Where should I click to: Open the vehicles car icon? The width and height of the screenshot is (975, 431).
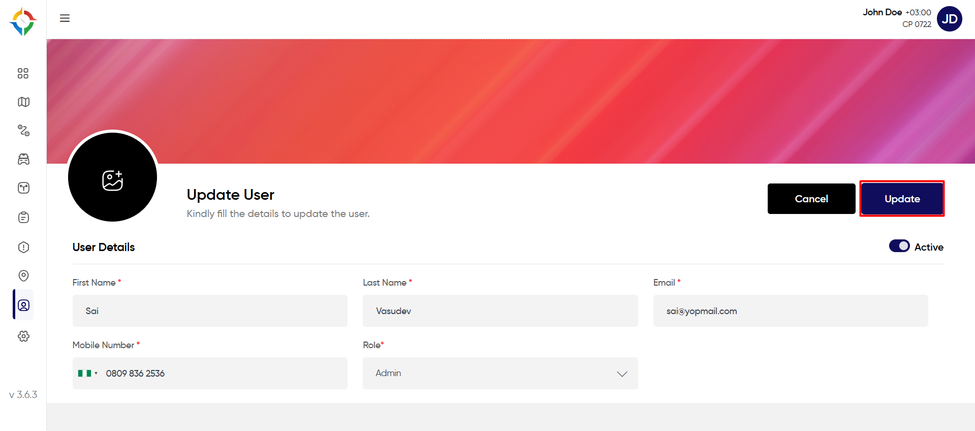coord(23,159)
